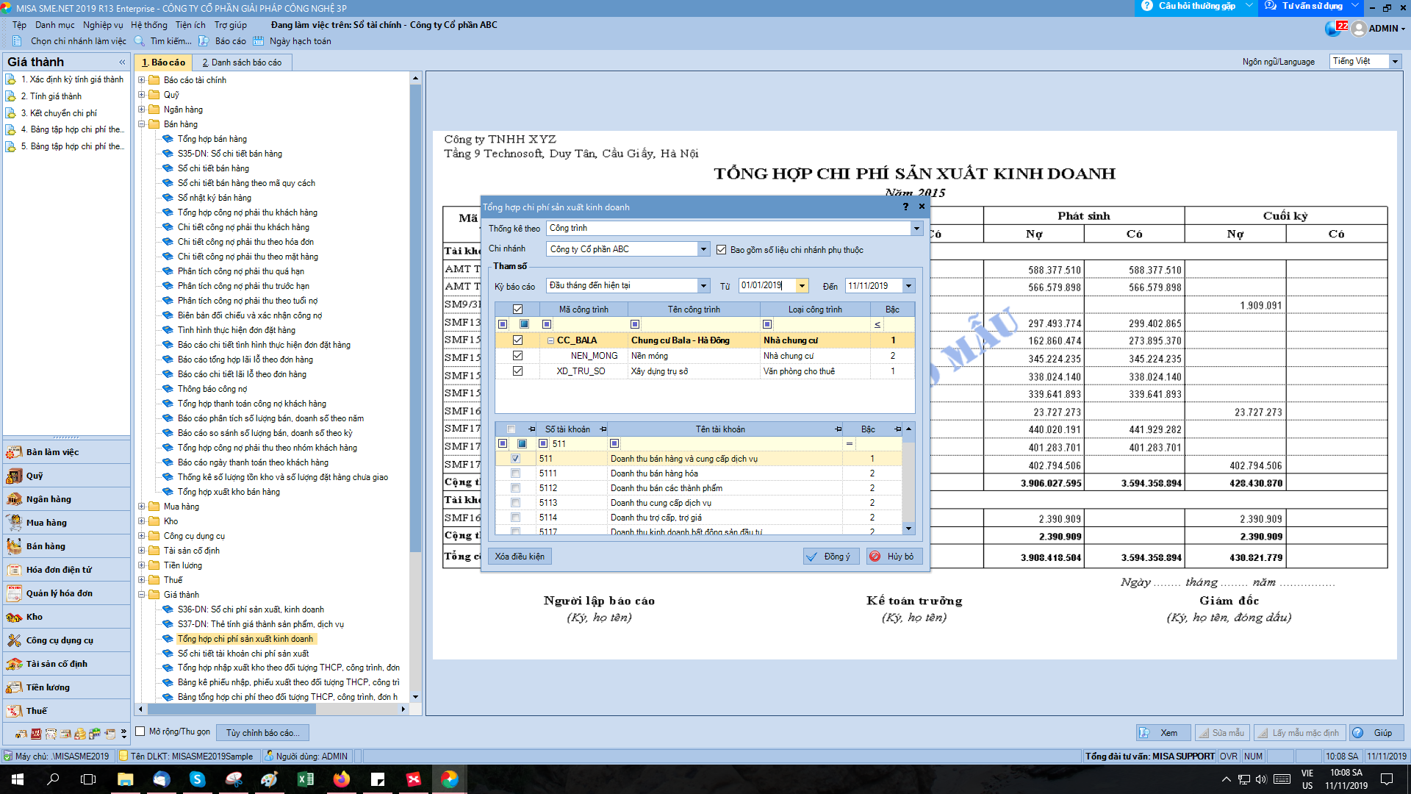
Task: Open the Công cụ dụng cụ module
Action: (66, 640)
